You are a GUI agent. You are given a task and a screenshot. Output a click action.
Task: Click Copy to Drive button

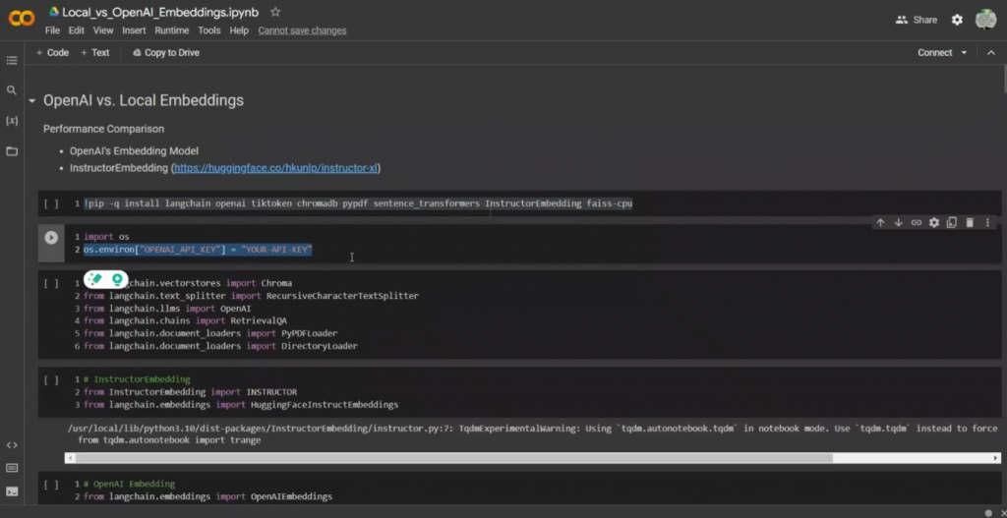point(165,53)
